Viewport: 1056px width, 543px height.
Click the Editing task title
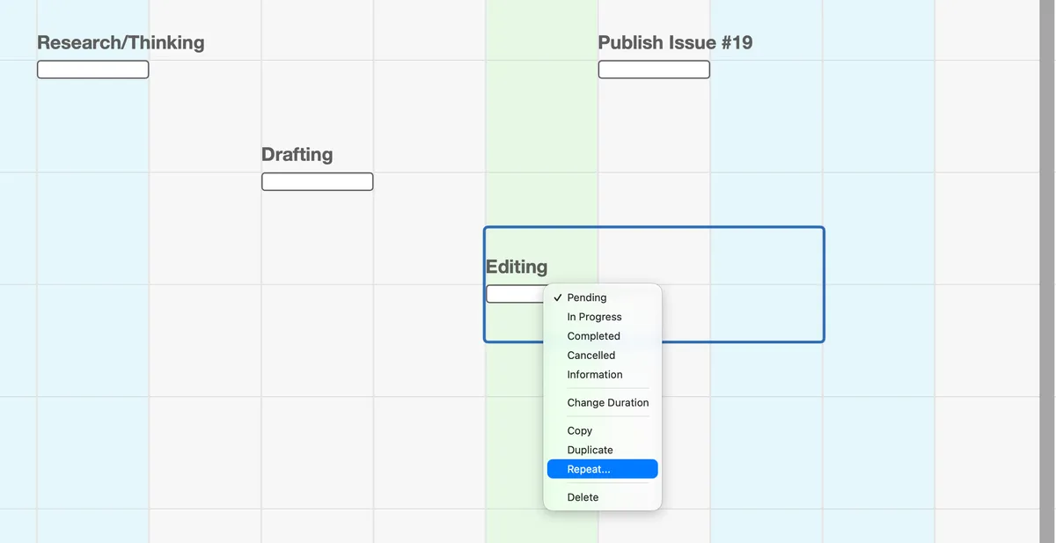[x=517, y=267]
